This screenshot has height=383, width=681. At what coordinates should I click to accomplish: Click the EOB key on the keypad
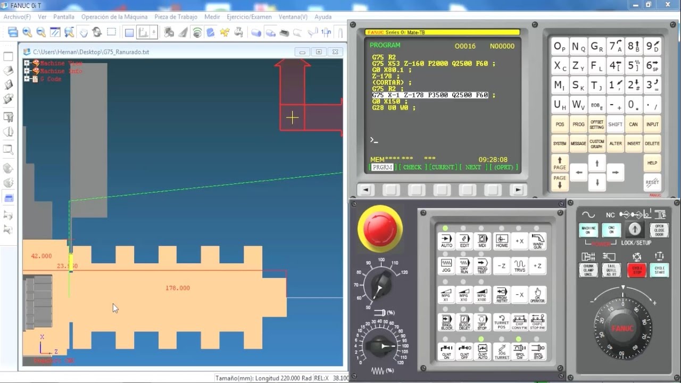(x=597, y=105)
